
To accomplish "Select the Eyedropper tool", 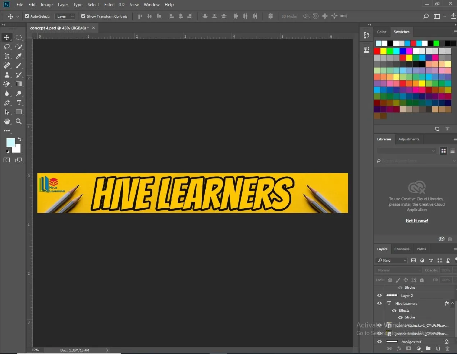I will pyautogui.click(x=19, y=56).
